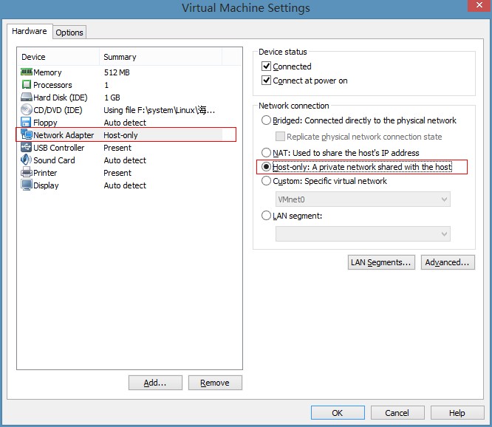Choose the NAT network option
Screen dimensions: 492x427
(x=267, y=153)
